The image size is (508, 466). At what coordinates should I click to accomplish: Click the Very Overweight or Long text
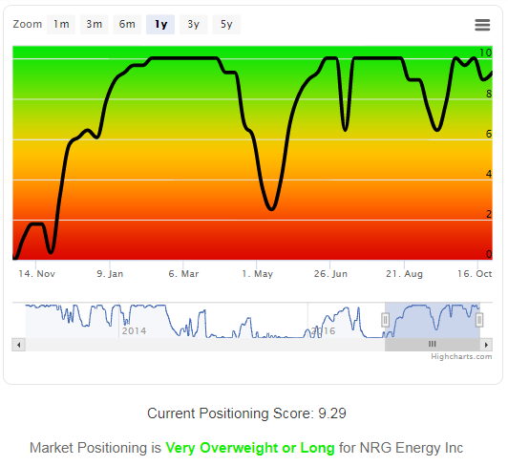point(250,448)
